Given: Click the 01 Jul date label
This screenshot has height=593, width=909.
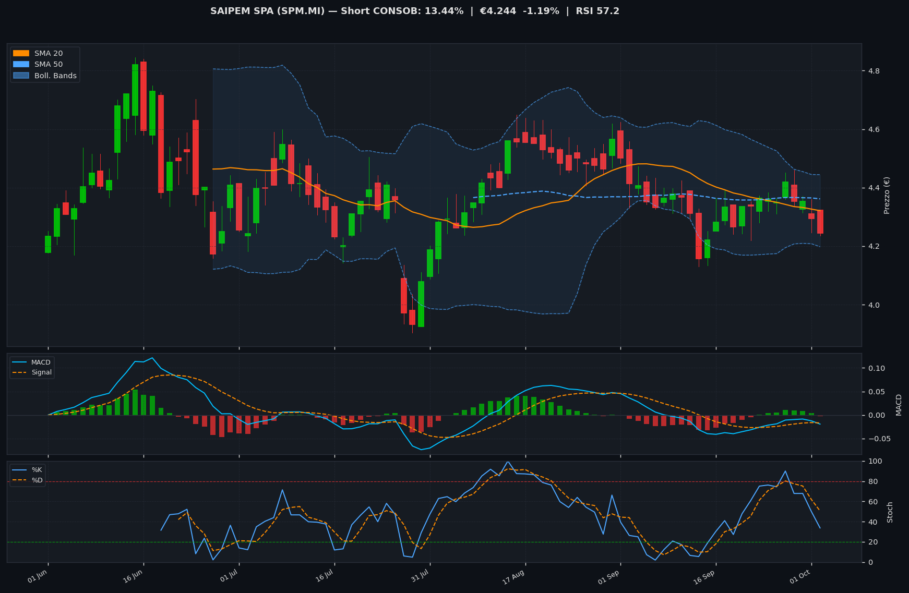Looking at the screenshot, I should click(x=229, y=577).
